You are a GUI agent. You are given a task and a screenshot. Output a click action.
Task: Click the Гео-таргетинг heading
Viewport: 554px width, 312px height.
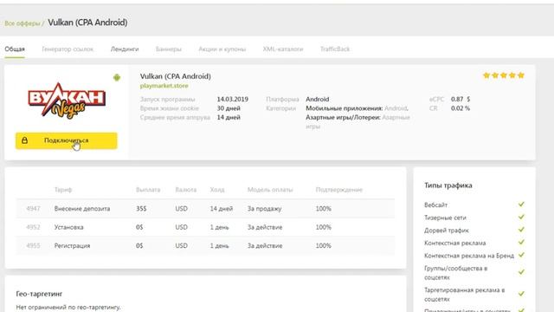tap(39, 294)
